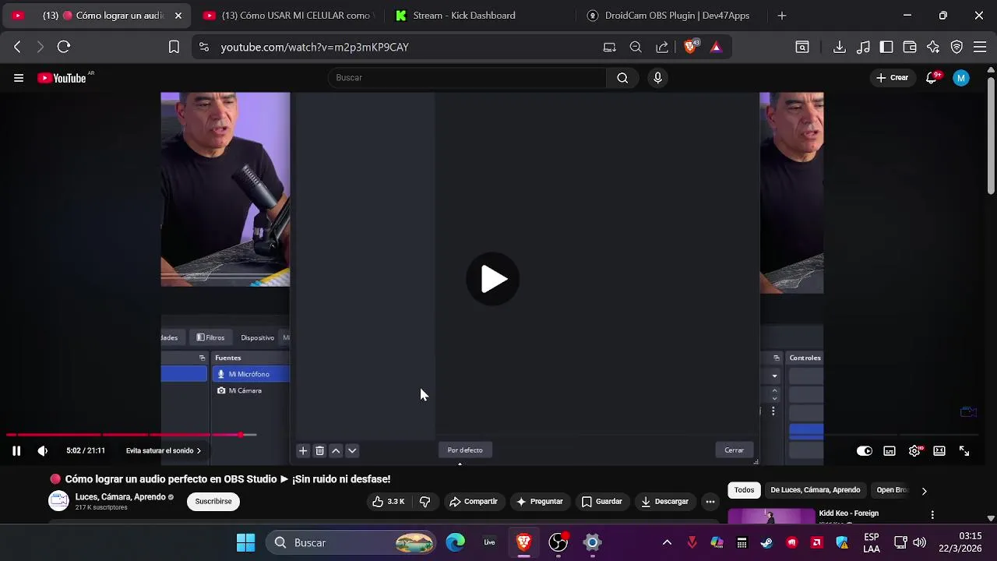Viewport: 997px width, 561px height.
Task: Click the YouTube search magnifier button
Action: (x=622, y=78)
